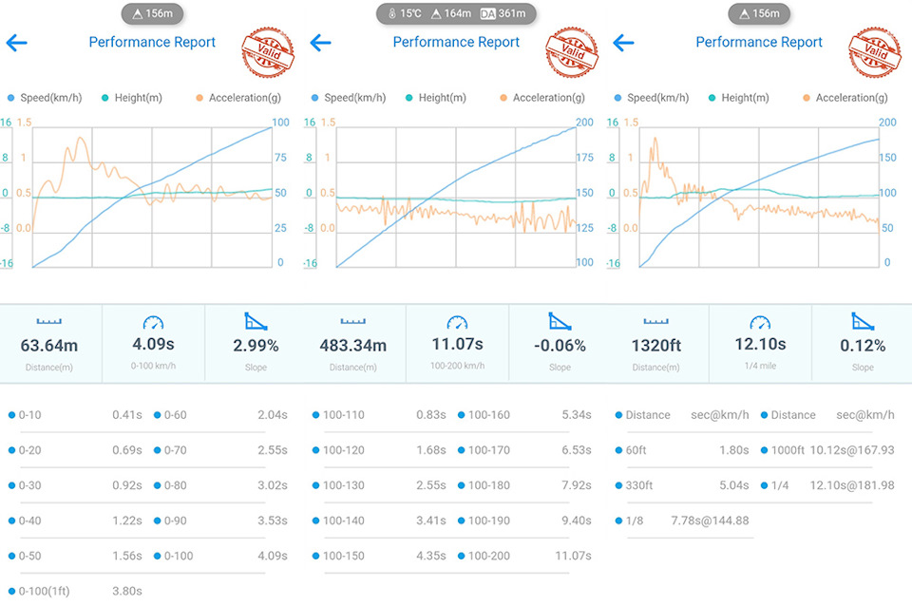Viewport: 912px width, 606px height.
Task: Tap the 156m altitude badge above the leftmost report
Action: point(152,13)
